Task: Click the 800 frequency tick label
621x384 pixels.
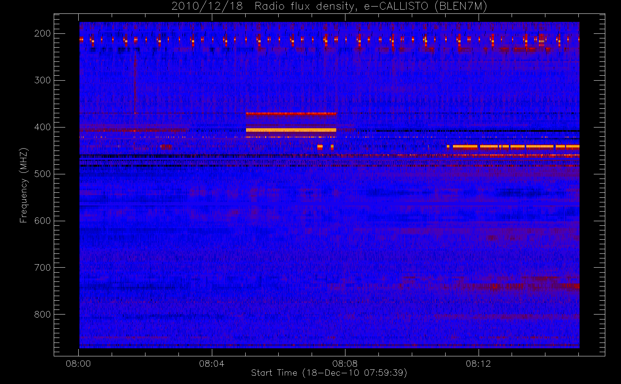Action: (x=43, y=314)
